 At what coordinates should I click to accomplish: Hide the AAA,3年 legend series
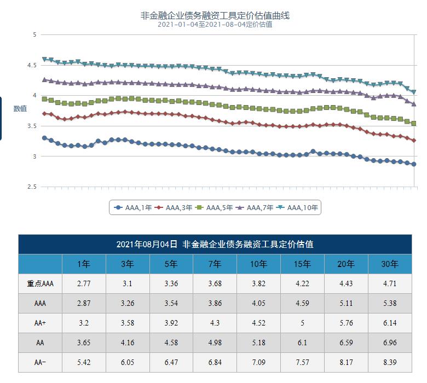174,207
